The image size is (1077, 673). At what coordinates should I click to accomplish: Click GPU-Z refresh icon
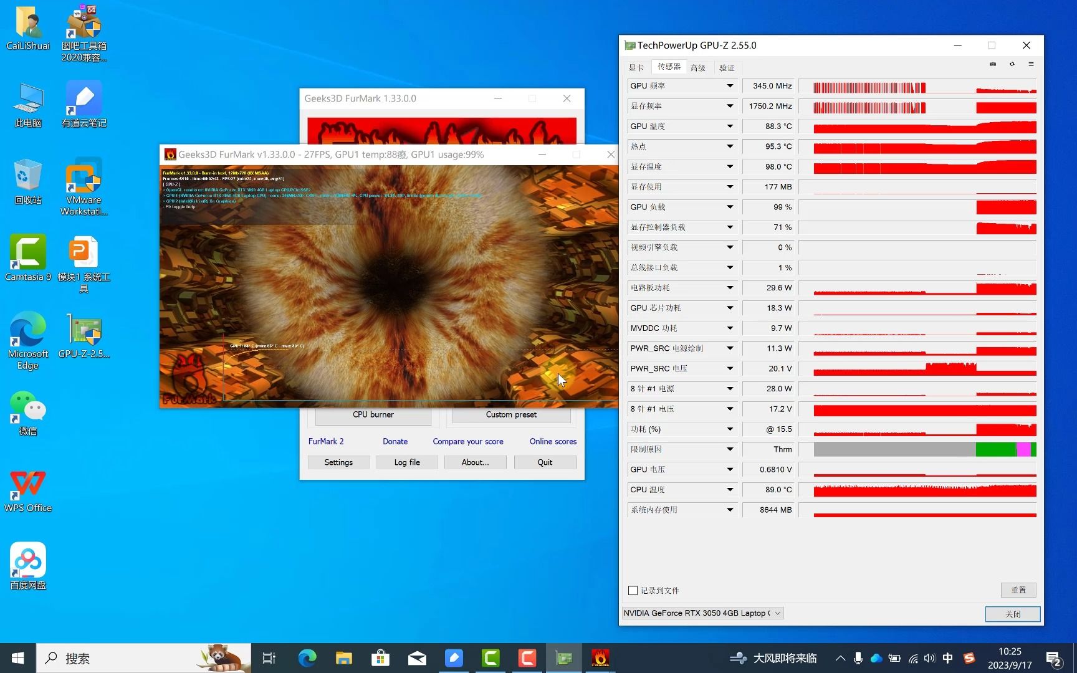(1012, 64)
